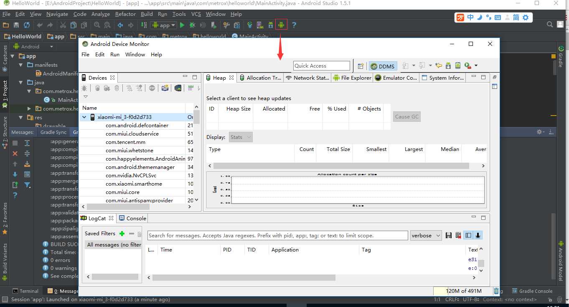This screenshot has height=307, width=569.
Task: Run the app with green play button
Action: point(182,25)
